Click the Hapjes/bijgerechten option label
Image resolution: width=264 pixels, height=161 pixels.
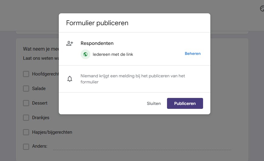click(x=52, y=132)
